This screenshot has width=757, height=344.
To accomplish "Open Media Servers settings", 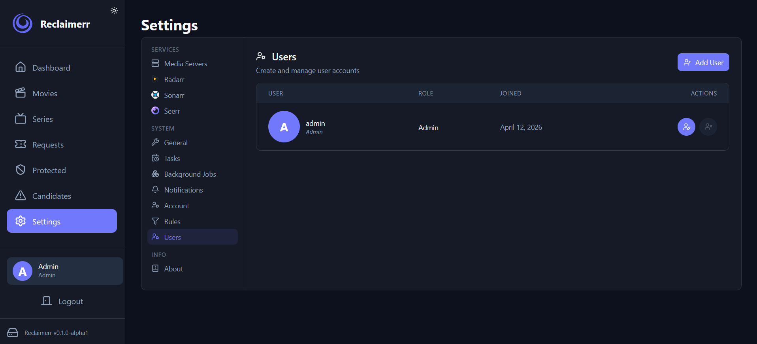I will (x=192, y=64).
